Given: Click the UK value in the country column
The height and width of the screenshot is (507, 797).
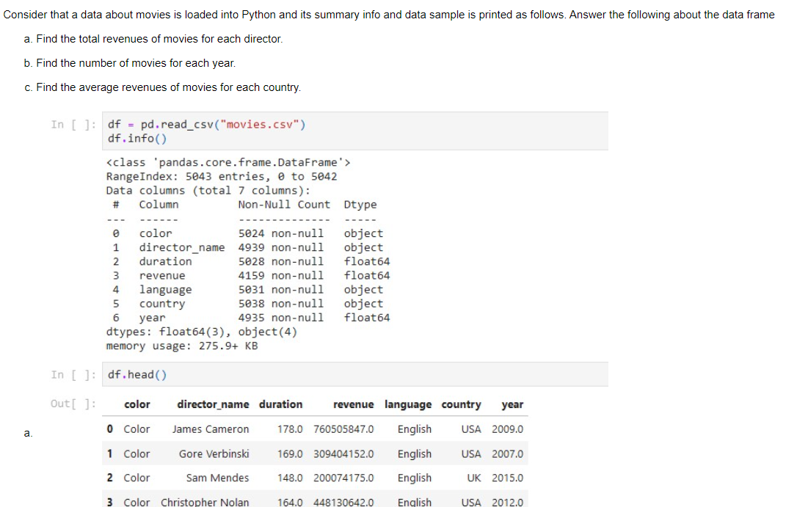Looking at the screenshot, I should pyautogui.click(x=473, y=478).
